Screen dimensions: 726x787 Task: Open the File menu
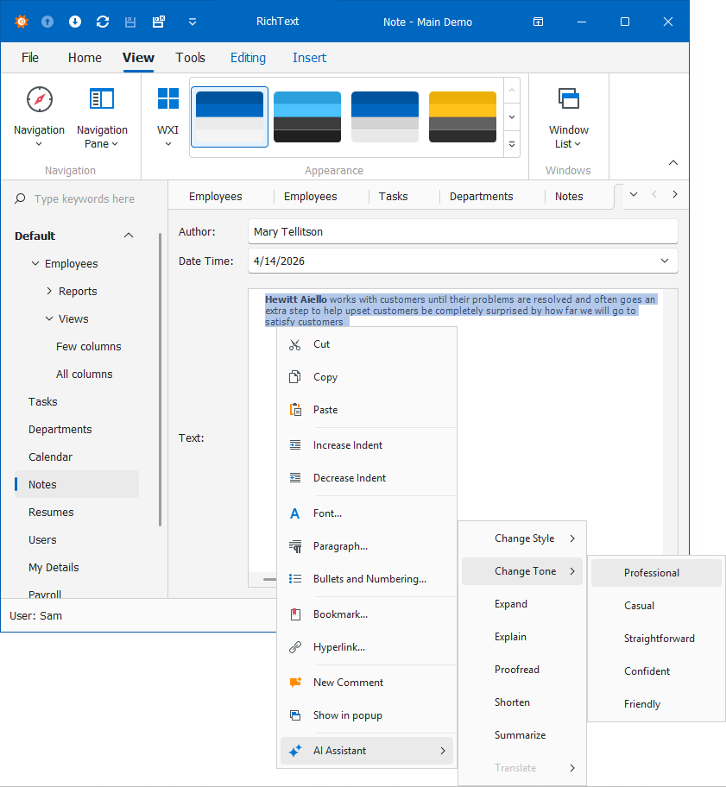pos(30,58)
